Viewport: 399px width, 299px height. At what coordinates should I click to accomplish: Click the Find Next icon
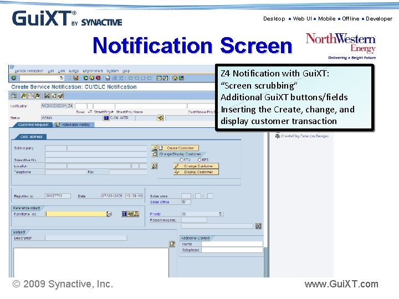pos(121,78)
